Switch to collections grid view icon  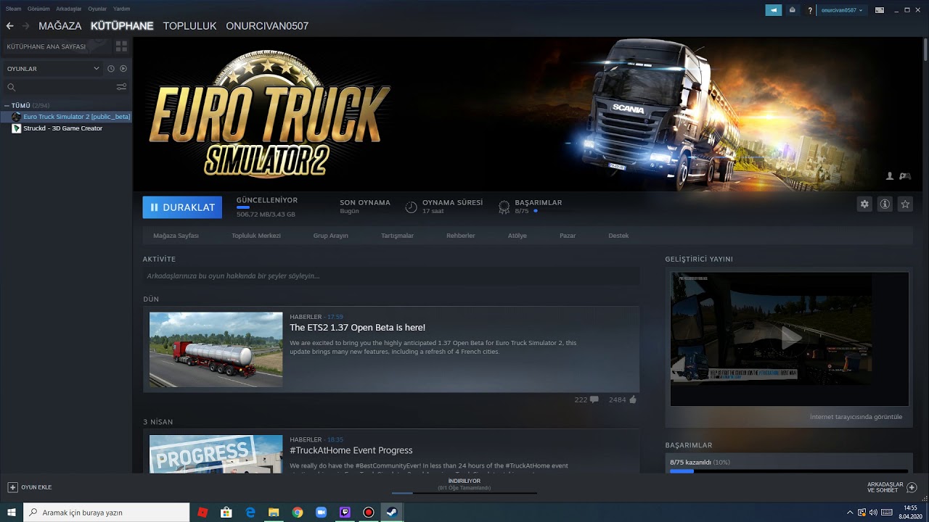tap(121, 46)
